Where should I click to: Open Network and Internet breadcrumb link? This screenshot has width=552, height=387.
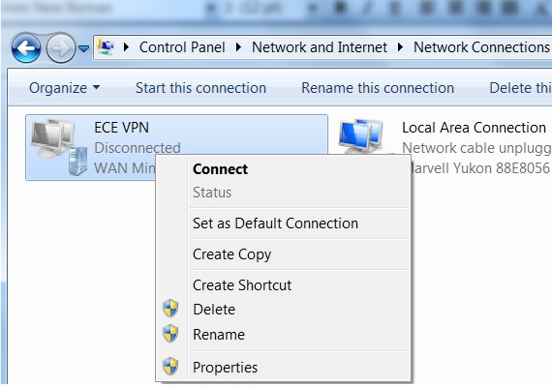[x=320, y=47]
